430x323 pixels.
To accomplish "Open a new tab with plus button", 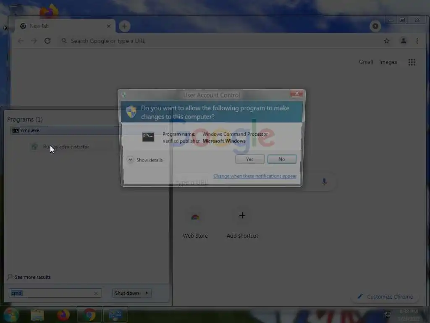I will coord(125,26).
